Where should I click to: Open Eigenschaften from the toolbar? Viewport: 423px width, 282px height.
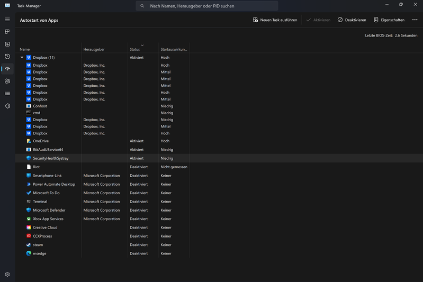click(389, 20)
